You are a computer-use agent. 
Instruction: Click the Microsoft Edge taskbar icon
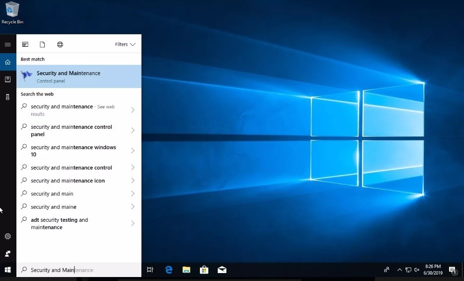point(169,270)
